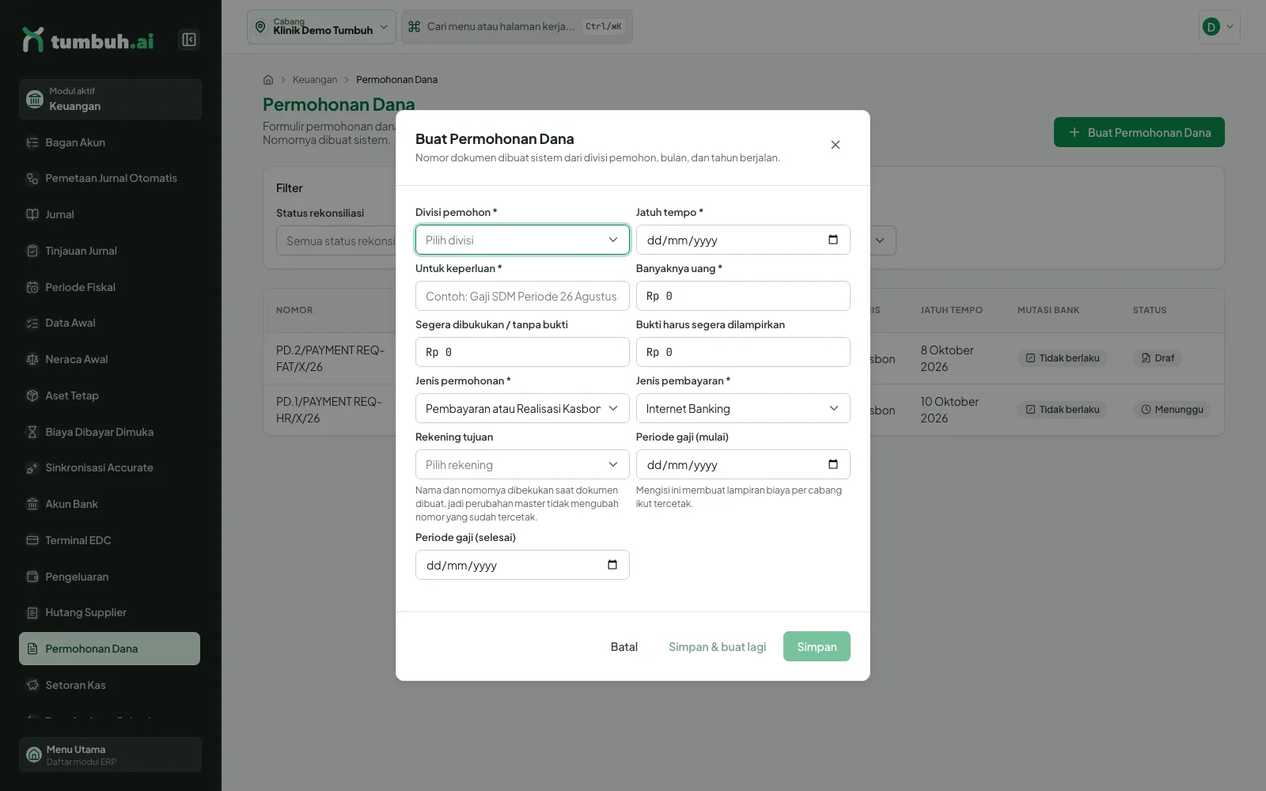Open the user profile menu D
The image size is (1266, 791).
[x=1219, y=27]
